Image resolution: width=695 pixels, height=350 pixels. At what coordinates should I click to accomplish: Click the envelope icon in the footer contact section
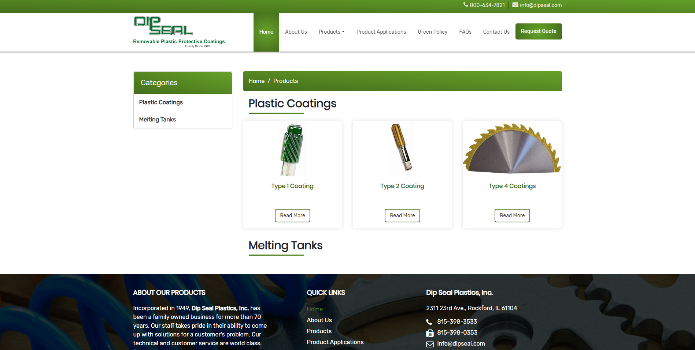pos(429,344)
